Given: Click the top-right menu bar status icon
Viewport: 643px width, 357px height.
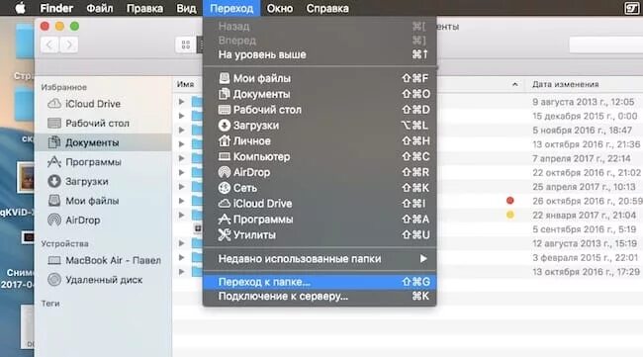Looking at the screenshot, I should (x=631, y=8).
